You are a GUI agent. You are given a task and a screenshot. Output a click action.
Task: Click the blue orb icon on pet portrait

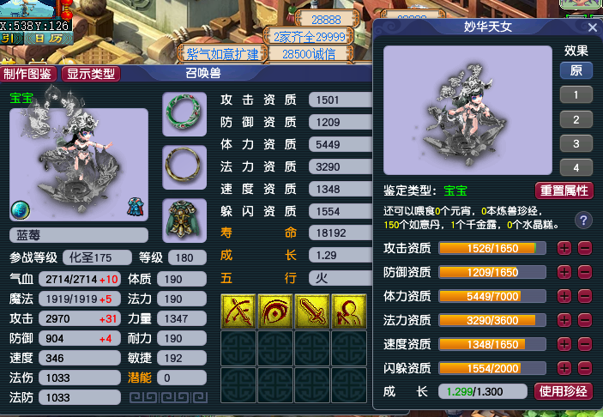pyautogui.click(x=20, y=209)
